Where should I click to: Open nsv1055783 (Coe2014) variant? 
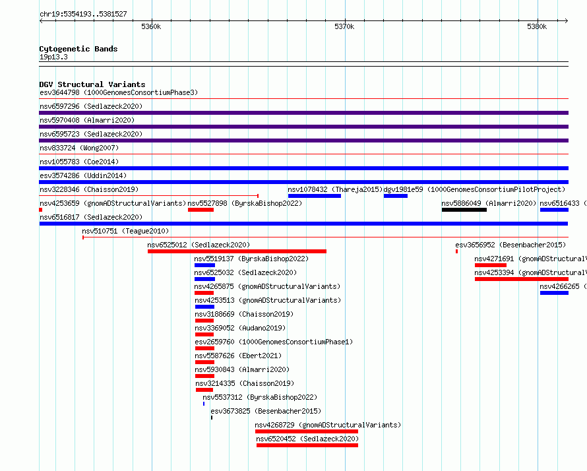(79, 162)
